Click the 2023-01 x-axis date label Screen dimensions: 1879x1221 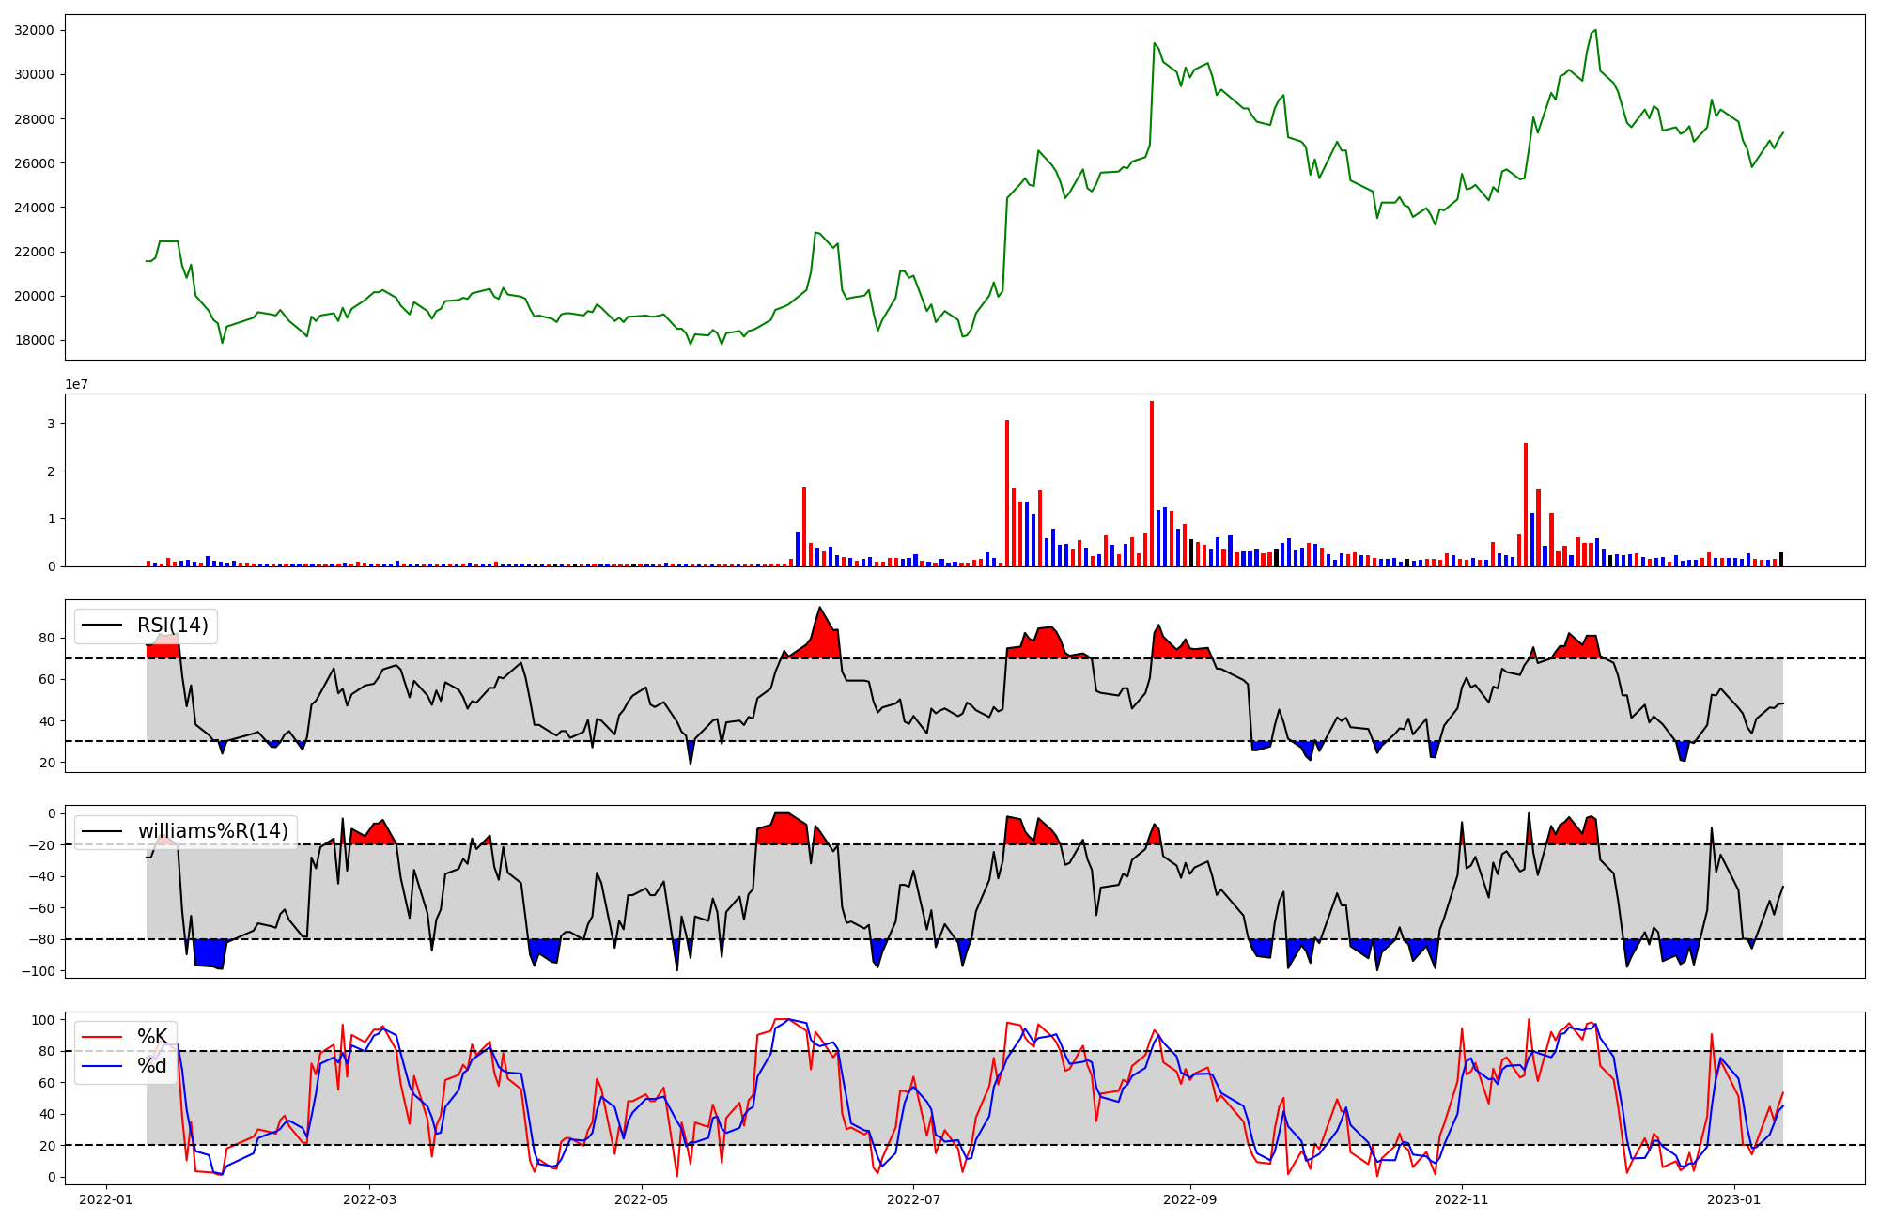pos(1733,1199)
